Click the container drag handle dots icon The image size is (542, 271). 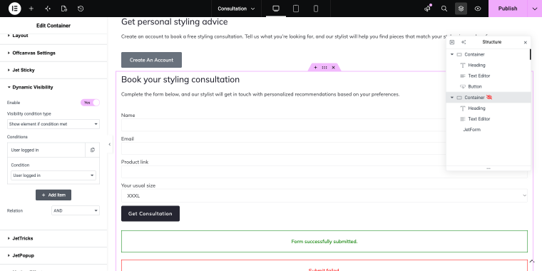[324, 68]
